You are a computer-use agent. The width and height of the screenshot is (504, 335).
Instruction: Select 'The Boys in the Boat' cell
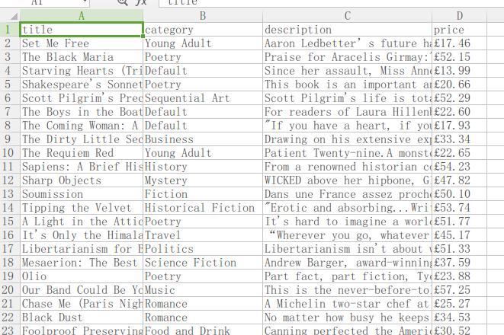point(82,112)
